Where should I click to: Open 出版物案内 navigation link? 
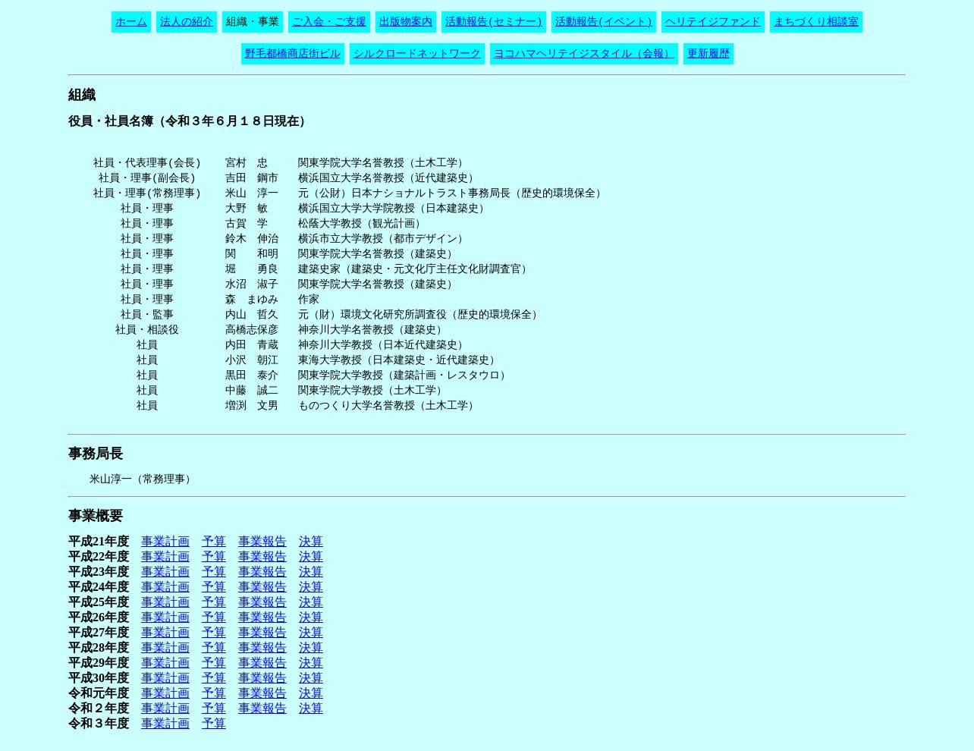(406, 22)
